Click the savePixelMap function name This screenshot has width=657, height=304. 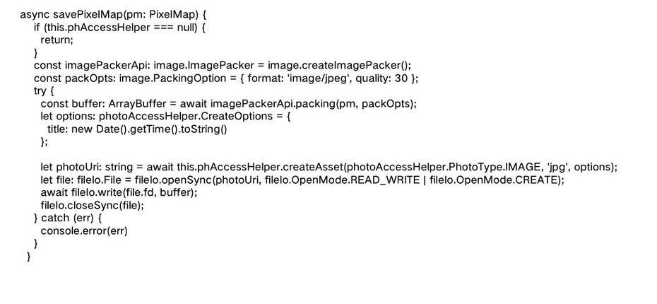click(86, 16)
